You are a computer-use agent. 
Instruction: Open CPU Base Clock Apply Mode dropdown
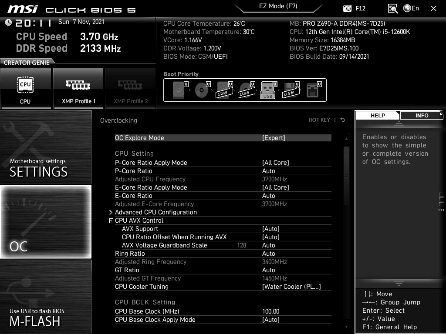click(x=223, y=320)
